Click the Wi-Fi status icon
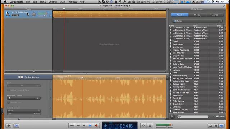This screenshot has width=230, height=129. (x=212, y=2)
